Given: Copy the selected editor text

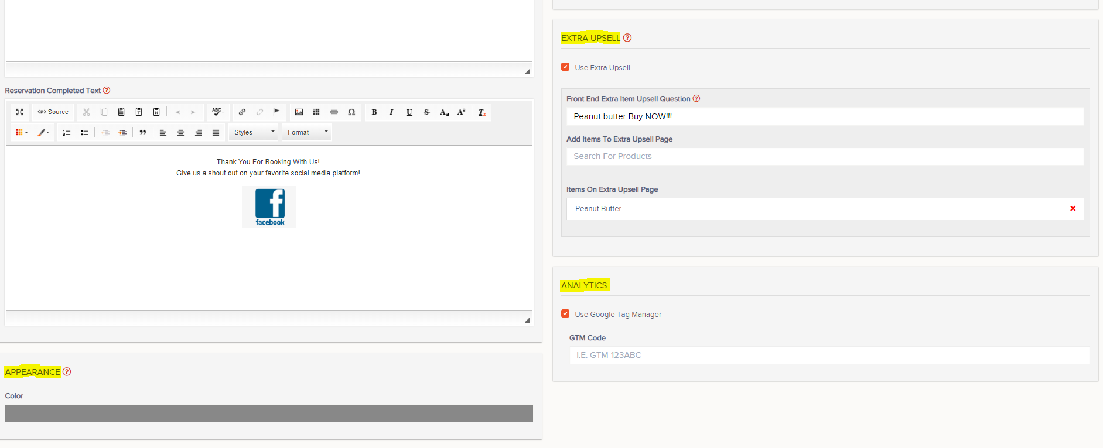Looking at the screenshot, I should point(104,112).
